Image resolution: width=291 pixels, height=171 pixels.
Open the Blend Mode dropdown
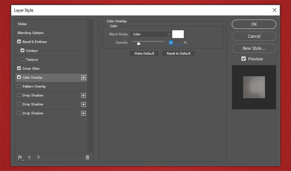(150, 34)
